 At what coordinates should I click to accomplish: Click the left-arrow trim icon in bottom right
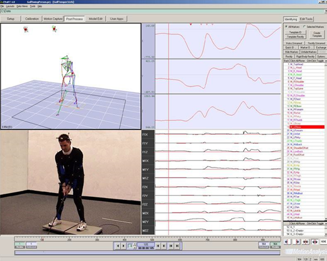click(x=287, y=242)
